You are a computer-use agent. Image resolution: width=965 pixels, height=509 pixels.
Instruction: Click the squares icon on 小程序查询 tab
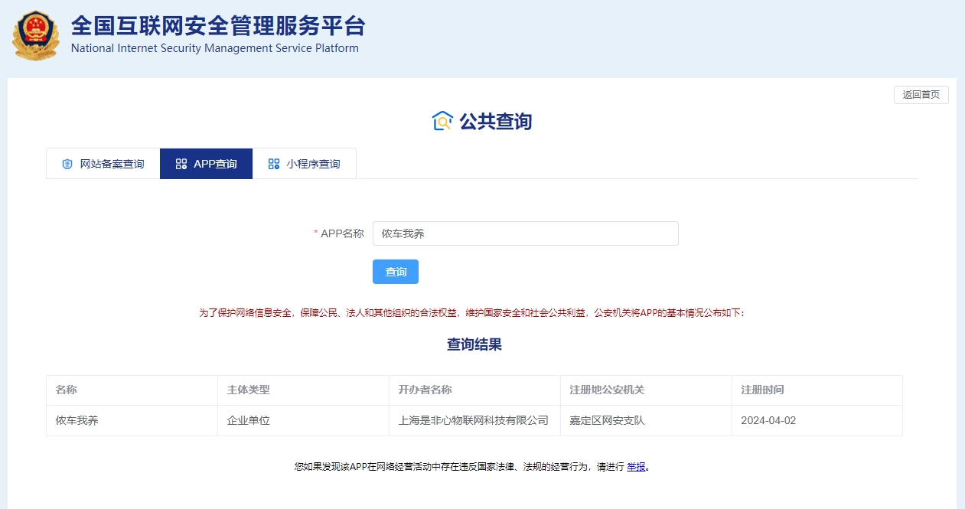click(x=274, y=164)
